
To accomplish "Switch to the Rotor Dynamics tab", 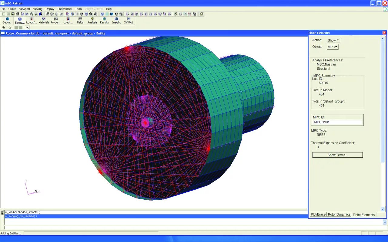I will (339, 214).
